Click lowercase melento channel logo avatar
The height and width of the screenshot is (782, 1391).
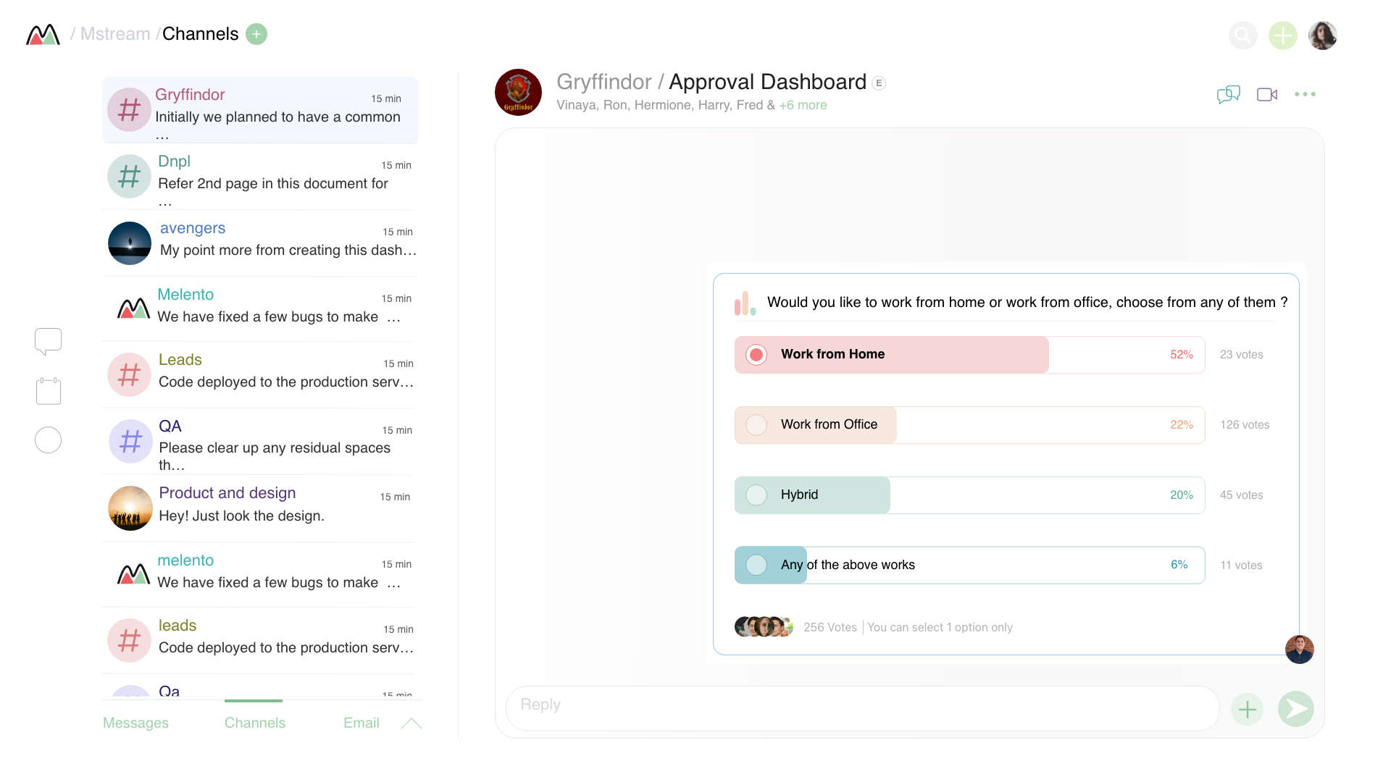(133, 574)
